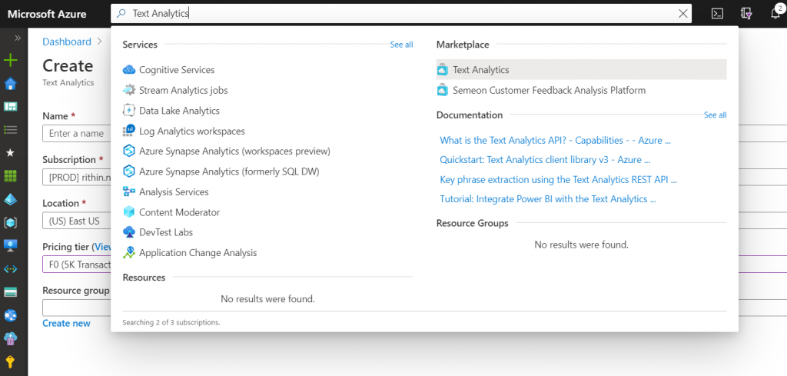Image resolution: width=787 pixels, height=376 pixels.
Task: Open Stream Analytics jobs service
Action: pos(183,90)
